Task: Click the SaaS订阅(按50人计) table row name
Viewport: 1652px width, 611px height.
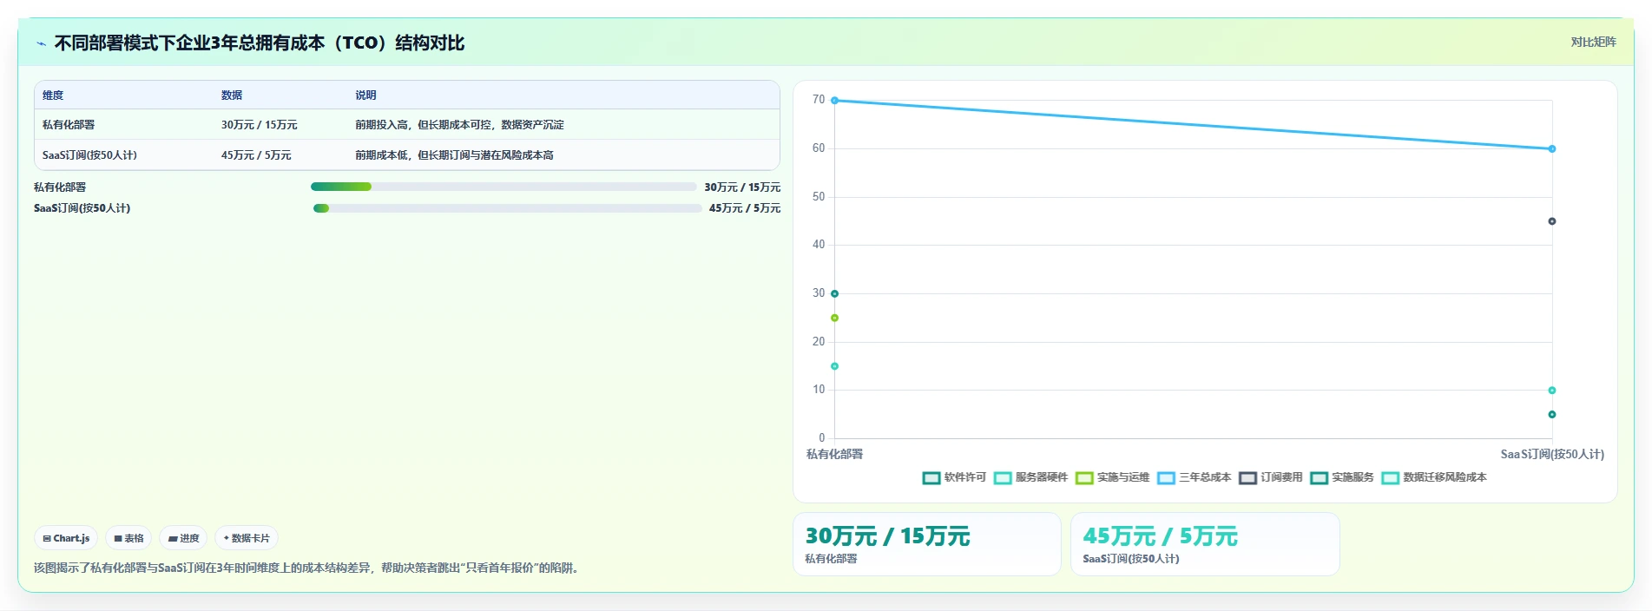Action: coord(89,155)
